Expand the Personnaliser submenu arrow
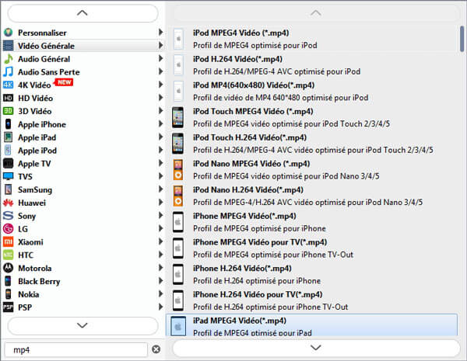 (x=160, y=32)
